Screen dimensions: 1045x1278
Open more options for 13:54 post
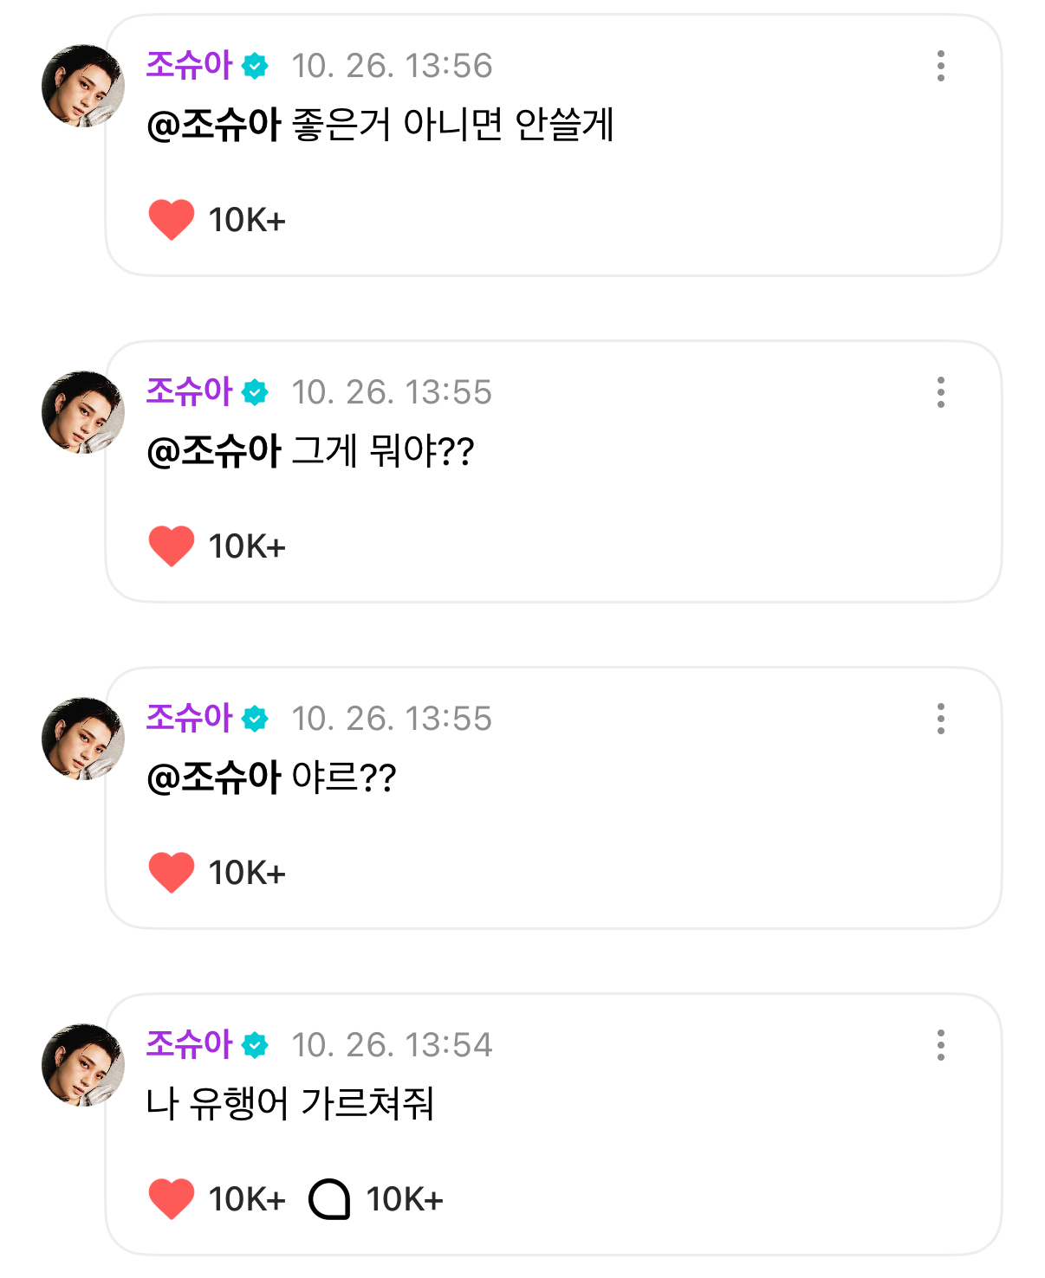940,1045
